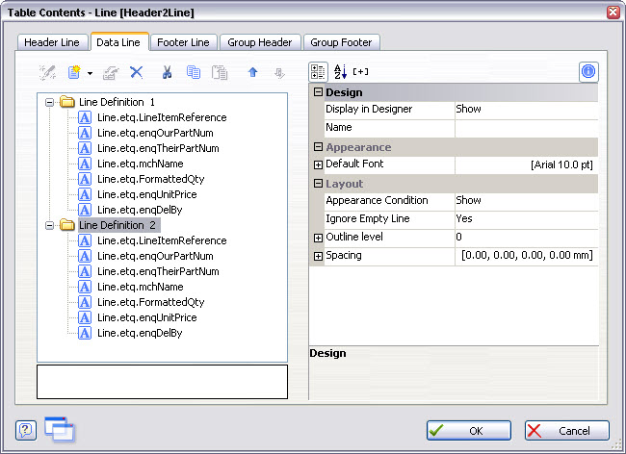The height and width of the screenshot is (454, 626).
Task: Click the Appearance Condition value Show
Action: 526,200
